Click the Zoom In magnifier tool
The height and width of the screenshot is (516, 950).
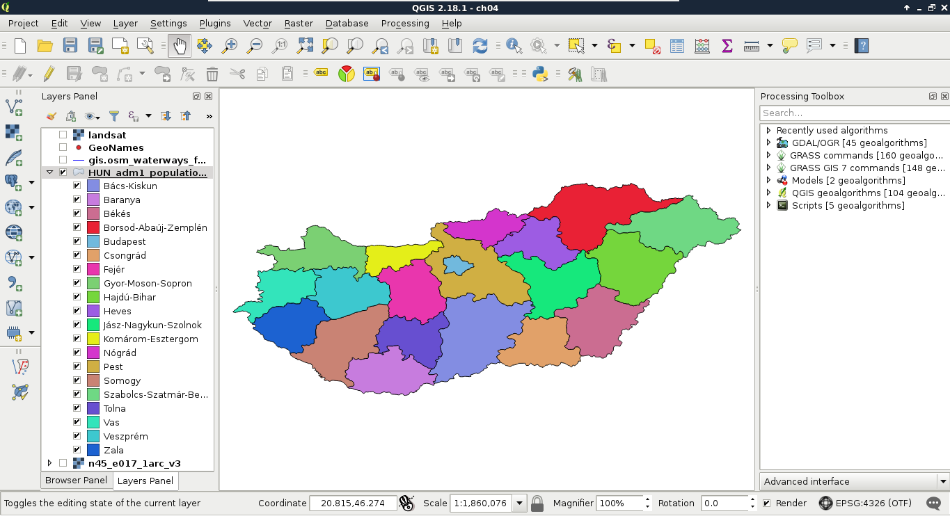pos(229,46)
